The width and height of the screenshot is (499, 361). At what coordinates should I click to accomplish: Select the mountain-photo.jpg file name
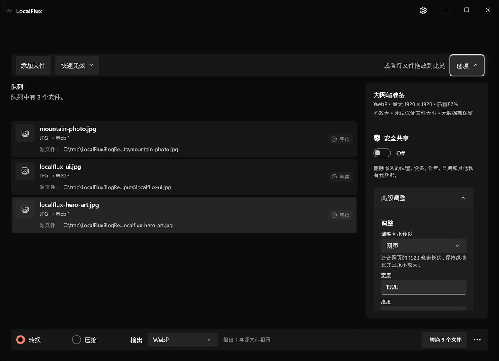click(68, 129)
